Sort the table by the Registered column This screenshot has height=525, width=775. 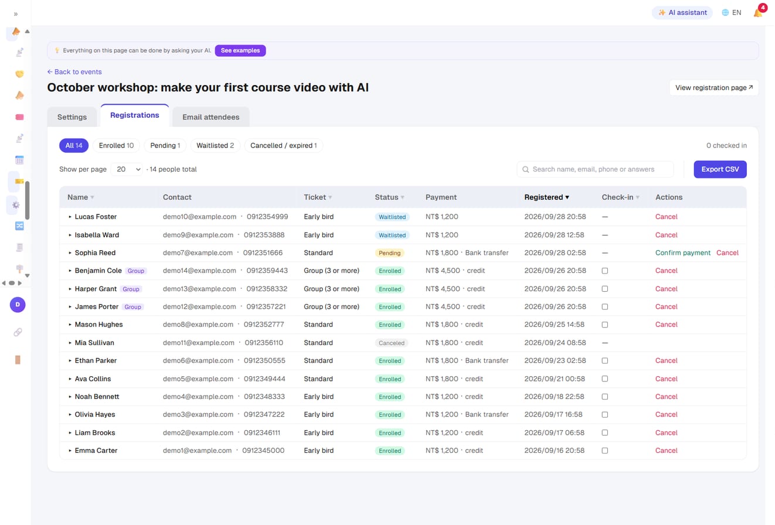click(547, 197)
